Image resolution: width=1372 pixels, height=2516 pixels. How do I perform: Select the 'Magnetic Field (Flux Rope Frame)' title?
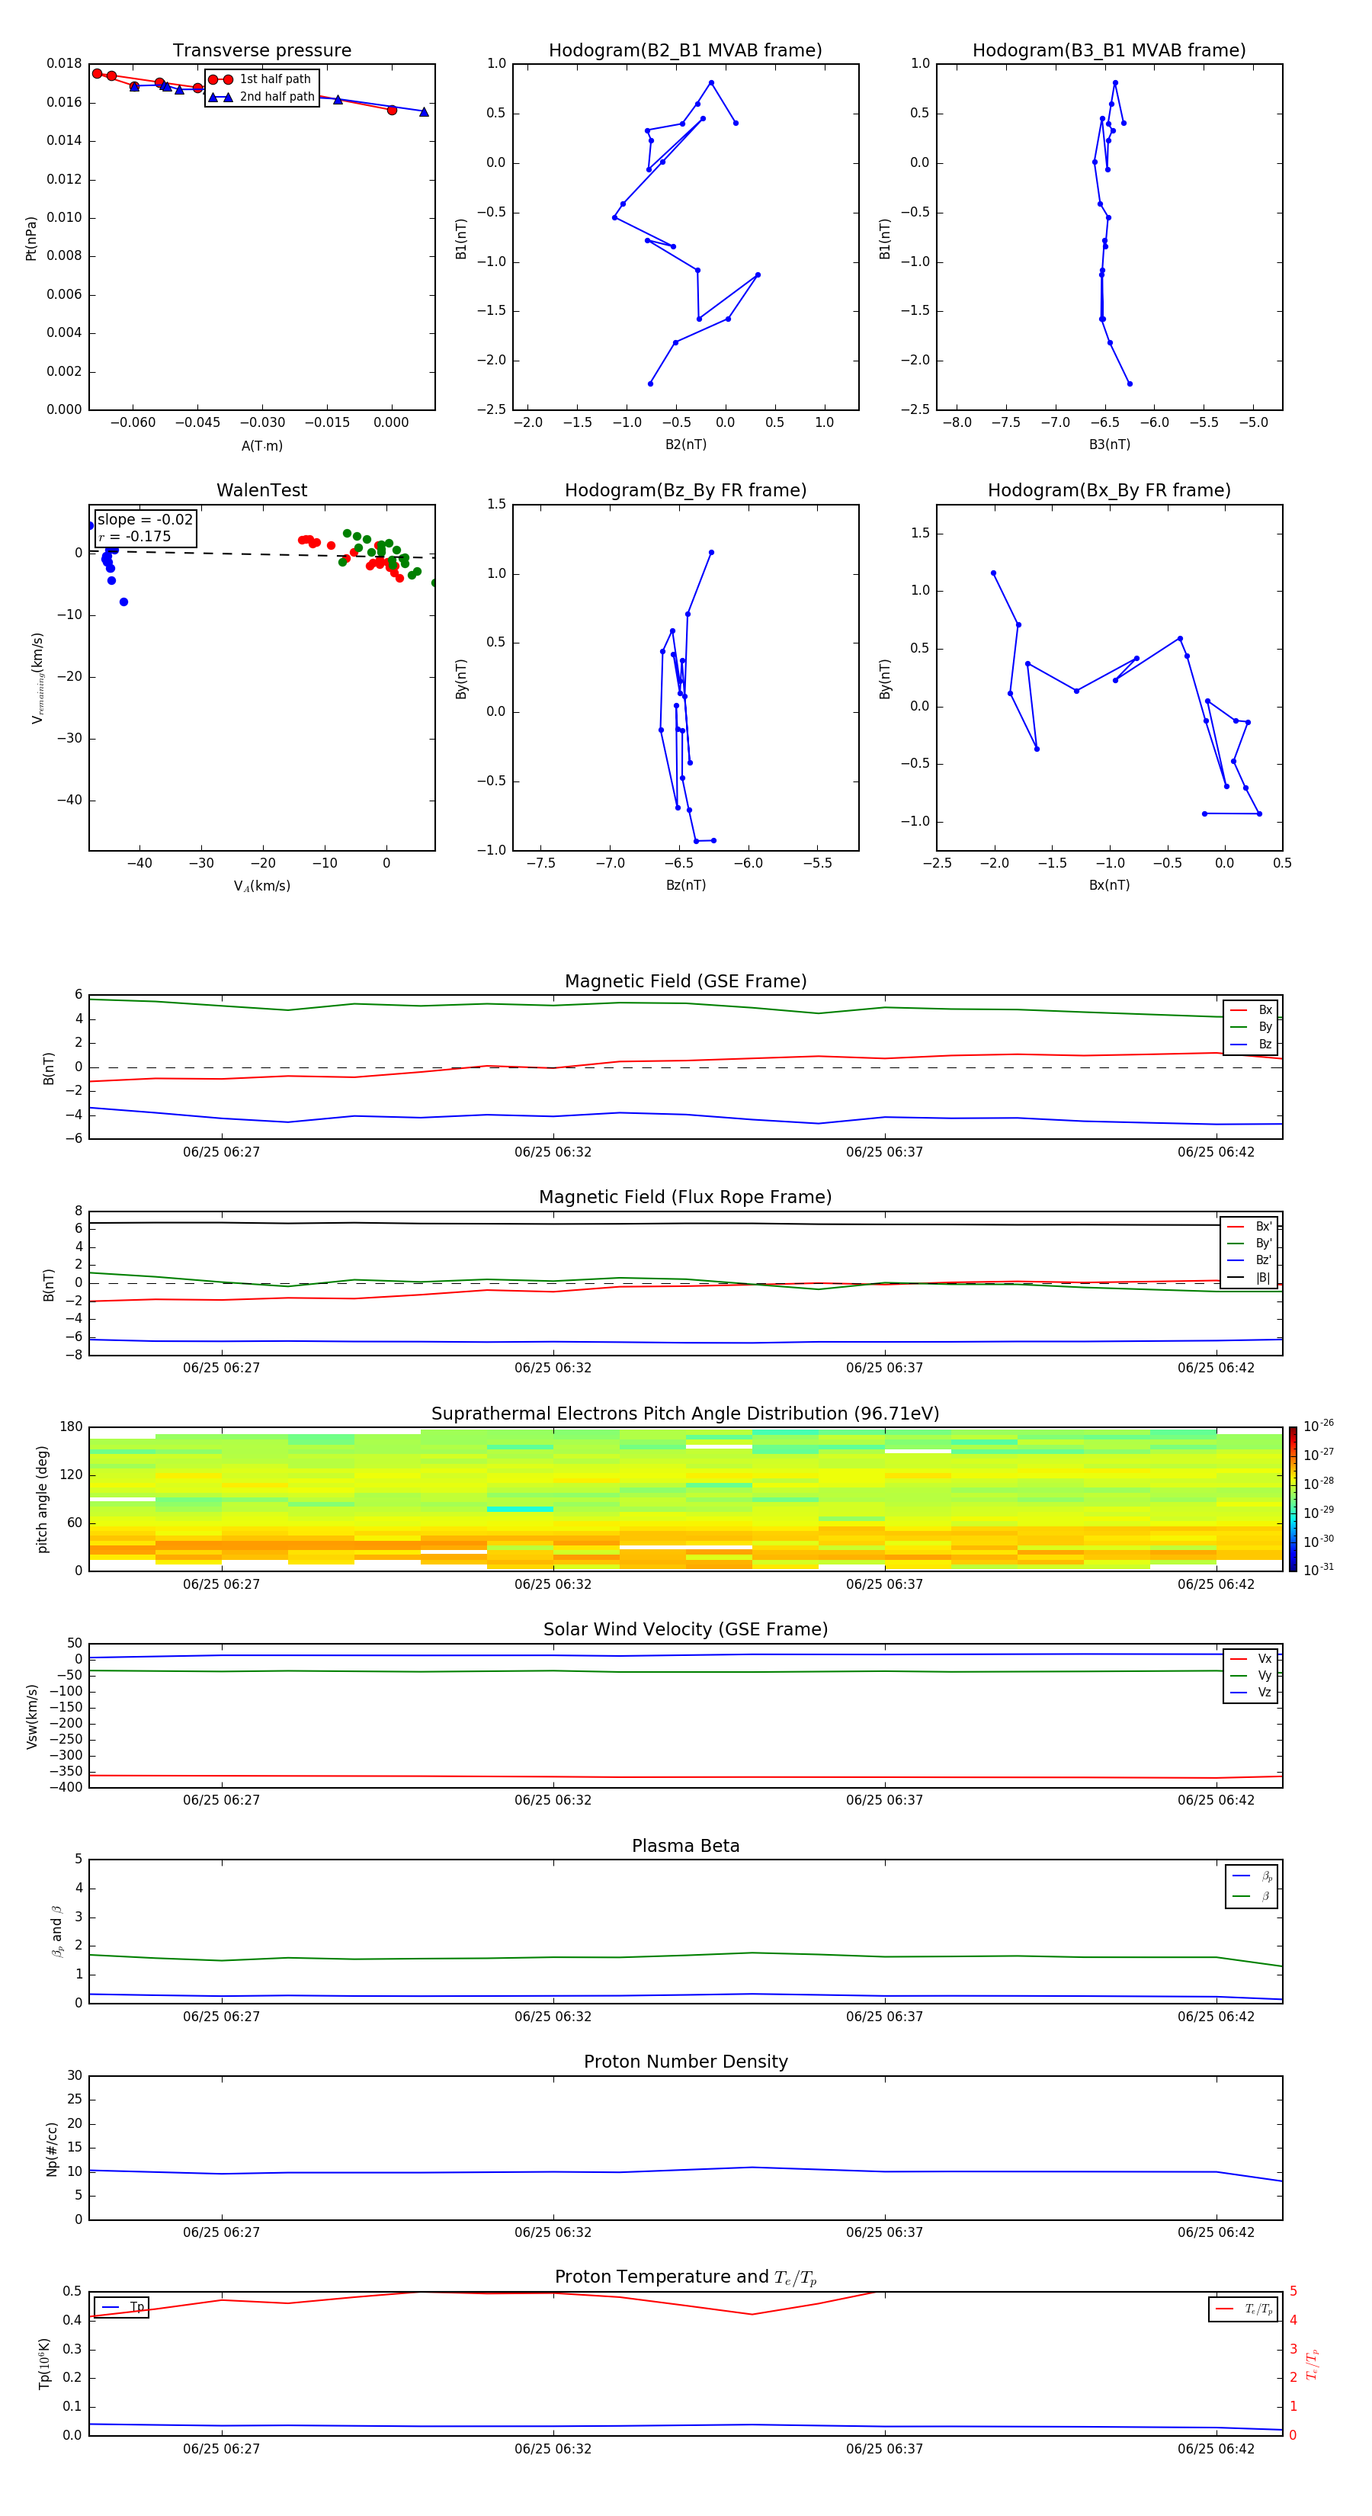[685, 1198]
